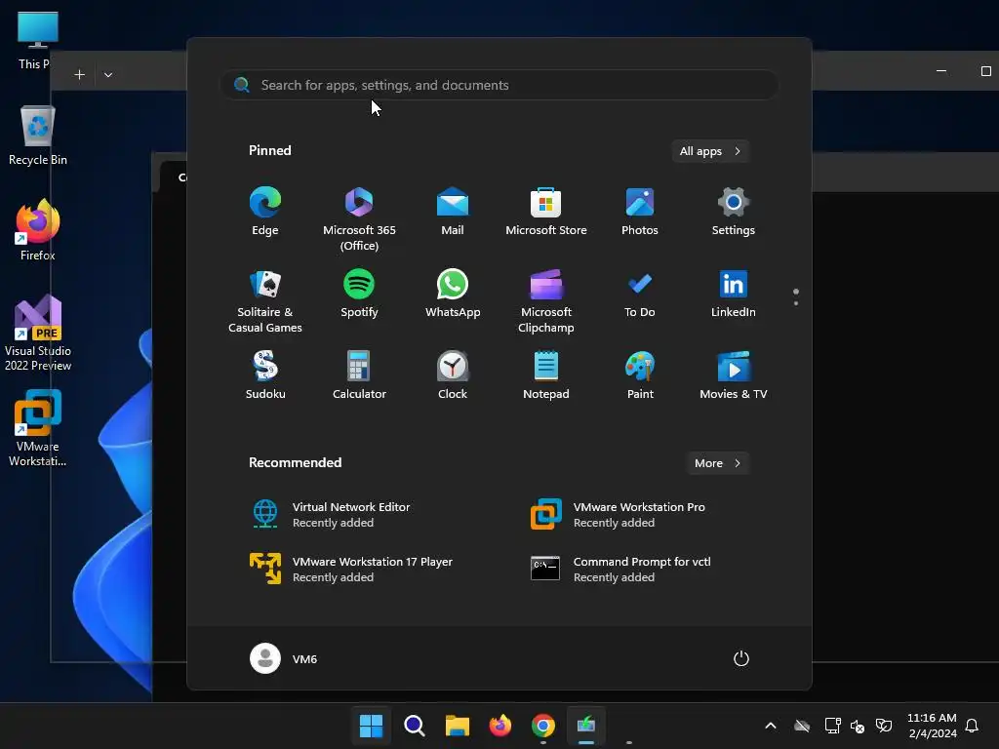Viewport: 999px width, 749px height.
Task: Launch Firefox from the taskbar
Action: 500,726
